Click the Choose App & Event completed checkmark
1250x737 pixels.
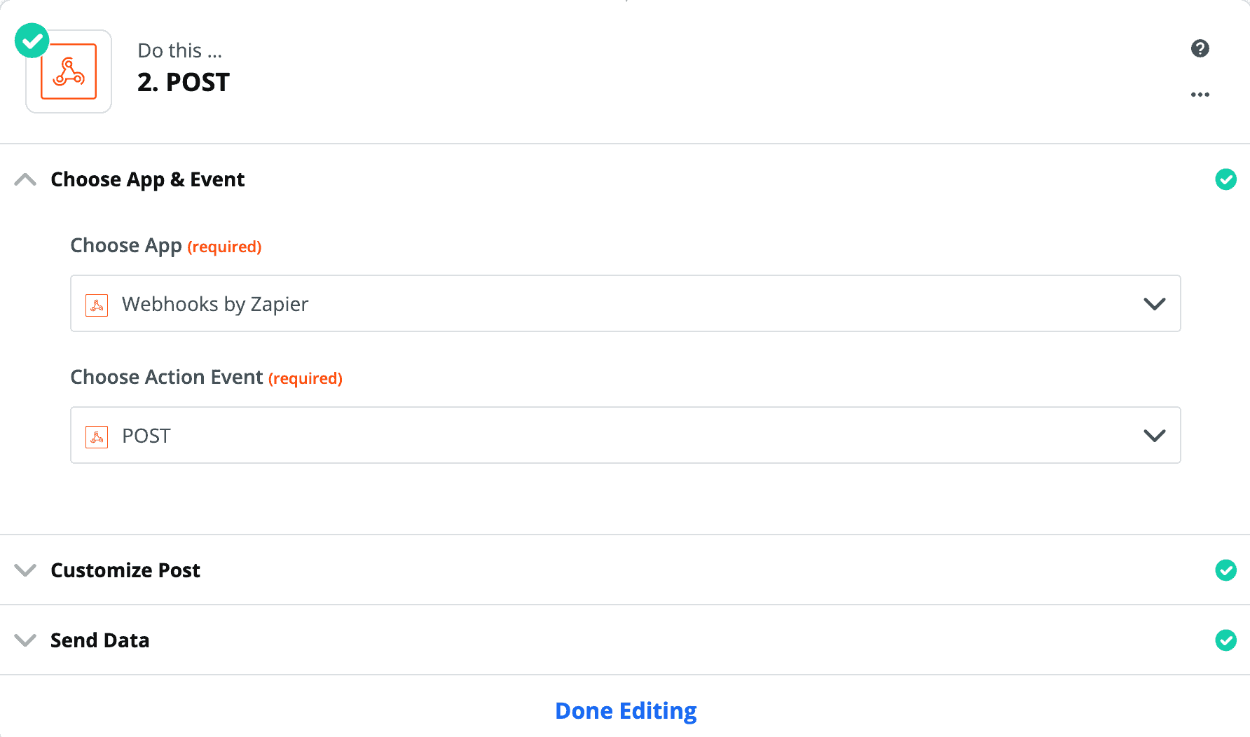1225,179
